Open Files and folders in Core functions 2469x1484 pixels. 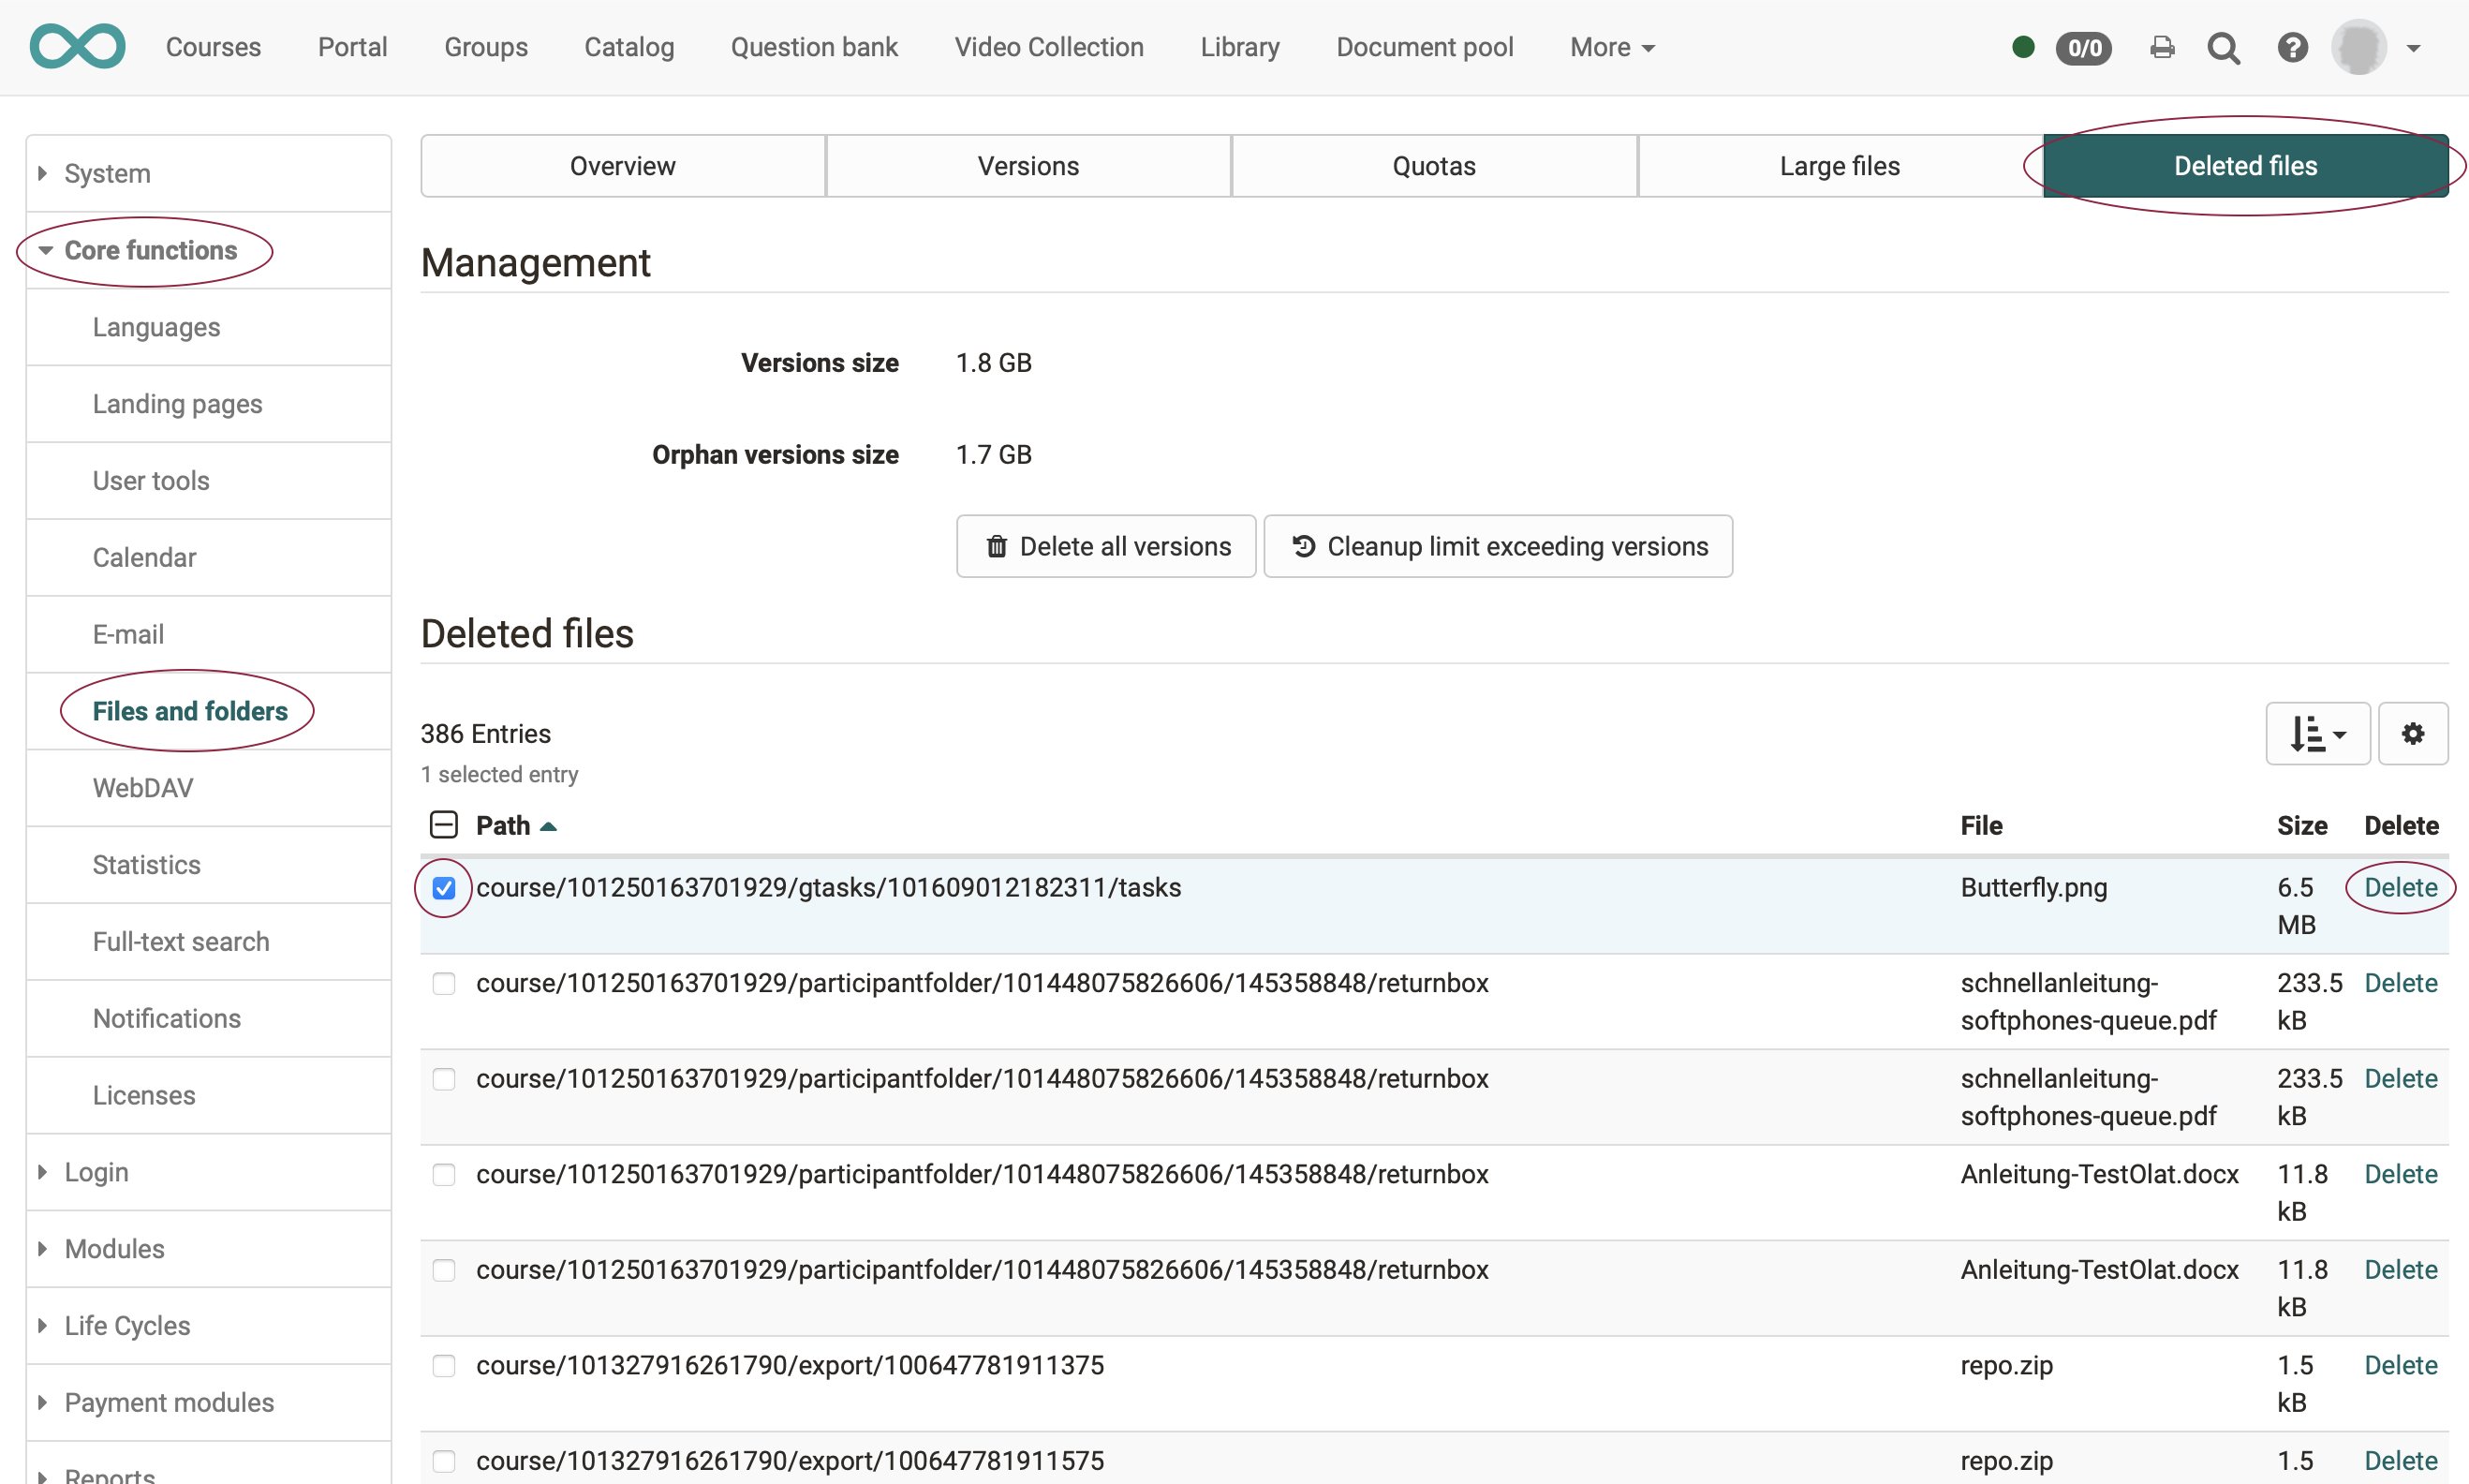188,709
